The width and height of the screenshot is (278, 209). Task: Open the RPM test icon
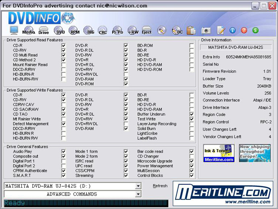point(74,30)
